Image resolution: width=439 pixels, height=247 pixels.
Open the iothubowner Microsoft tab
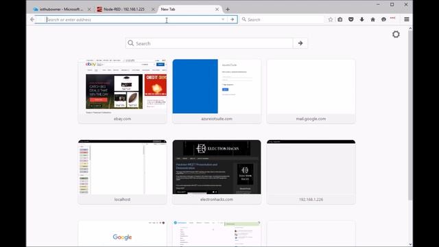click(62, 9)
